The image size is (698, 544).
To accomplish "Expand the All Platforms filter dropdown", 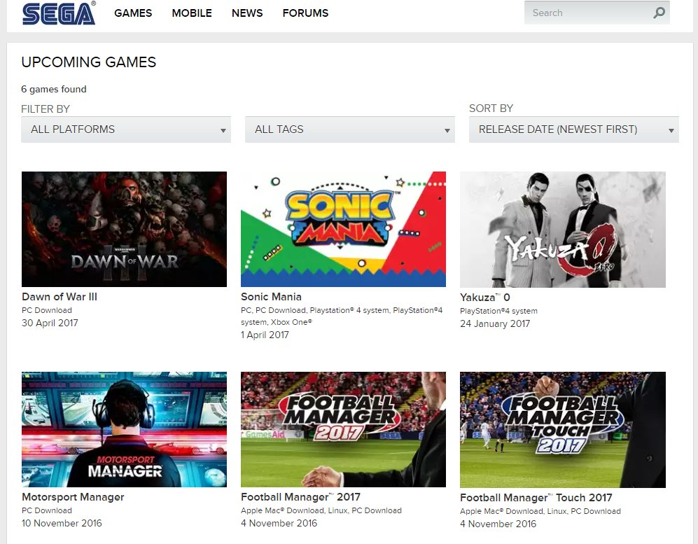I will point(126,130).
